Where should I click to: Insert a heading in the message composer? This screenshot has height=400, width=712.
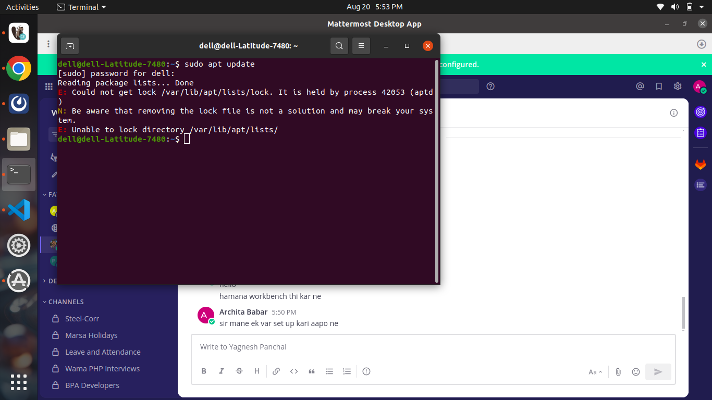(257, 371)
